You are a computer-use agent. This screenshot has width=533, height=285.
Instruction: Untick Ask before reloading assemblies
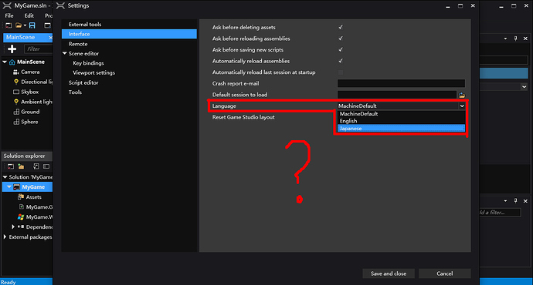(x=341, y=39)
